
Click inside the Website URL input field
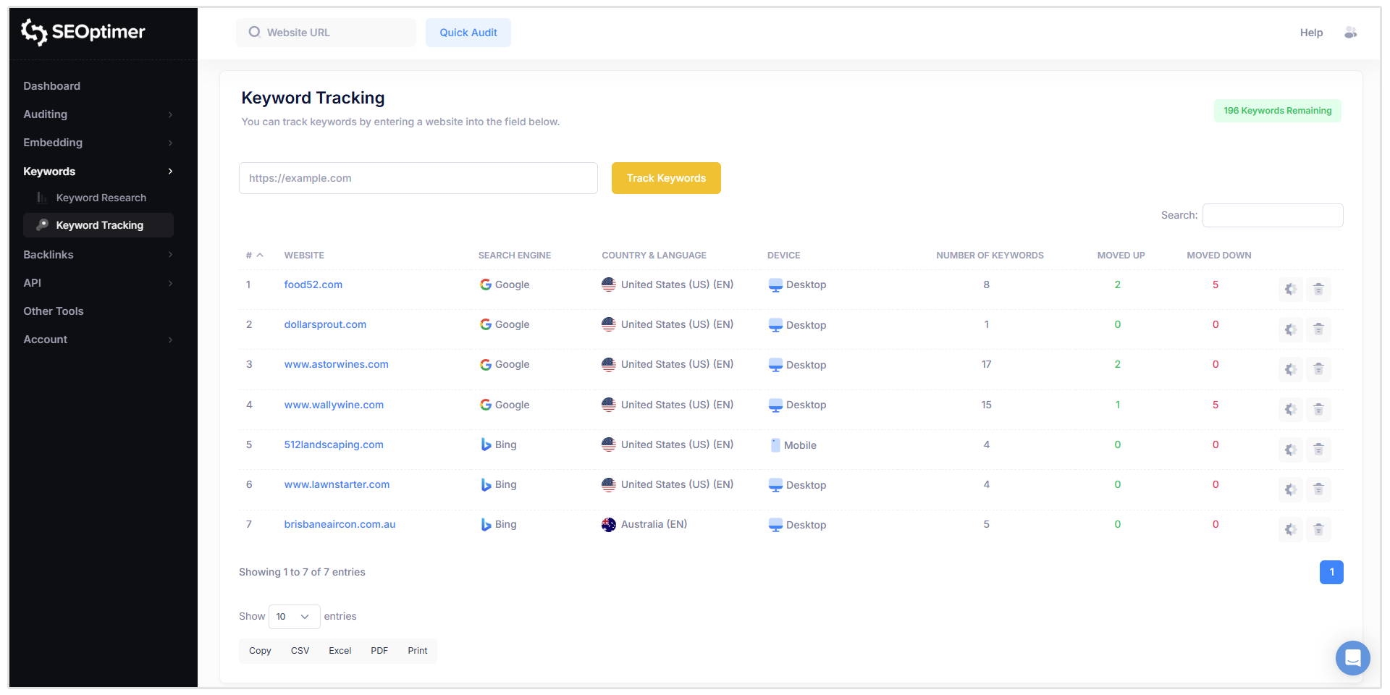click(326, 33)
